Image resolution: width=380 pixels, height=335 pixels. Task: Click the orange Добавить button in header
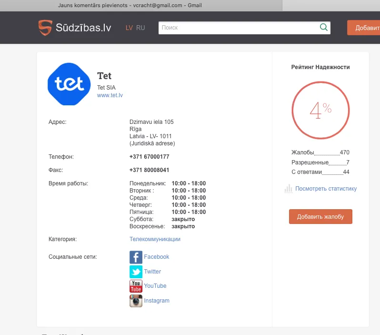363,28
